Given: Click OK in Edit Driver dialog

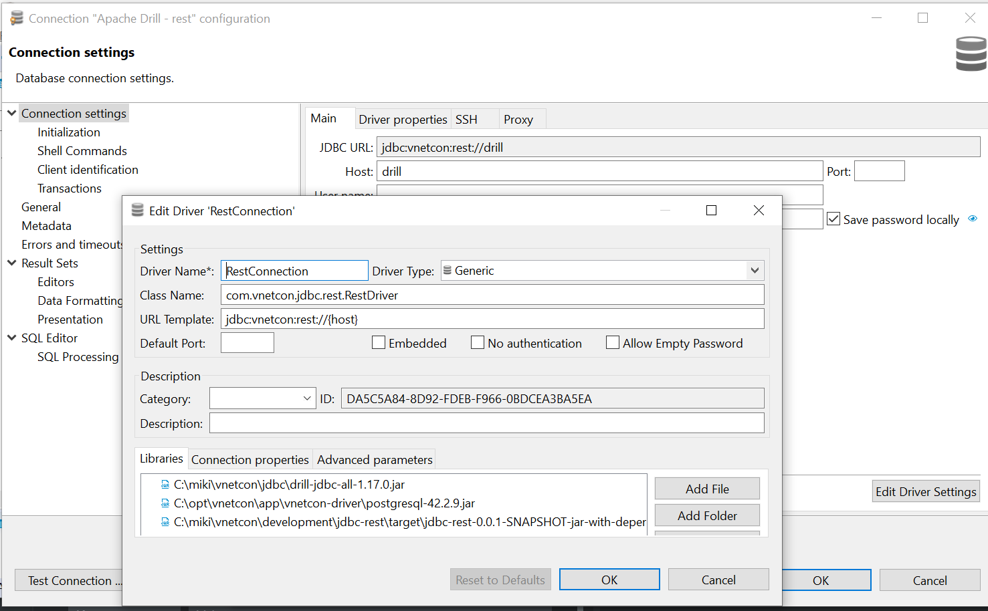Looking at the screenshot, I should pyautogui.click(x=609, y=580).
